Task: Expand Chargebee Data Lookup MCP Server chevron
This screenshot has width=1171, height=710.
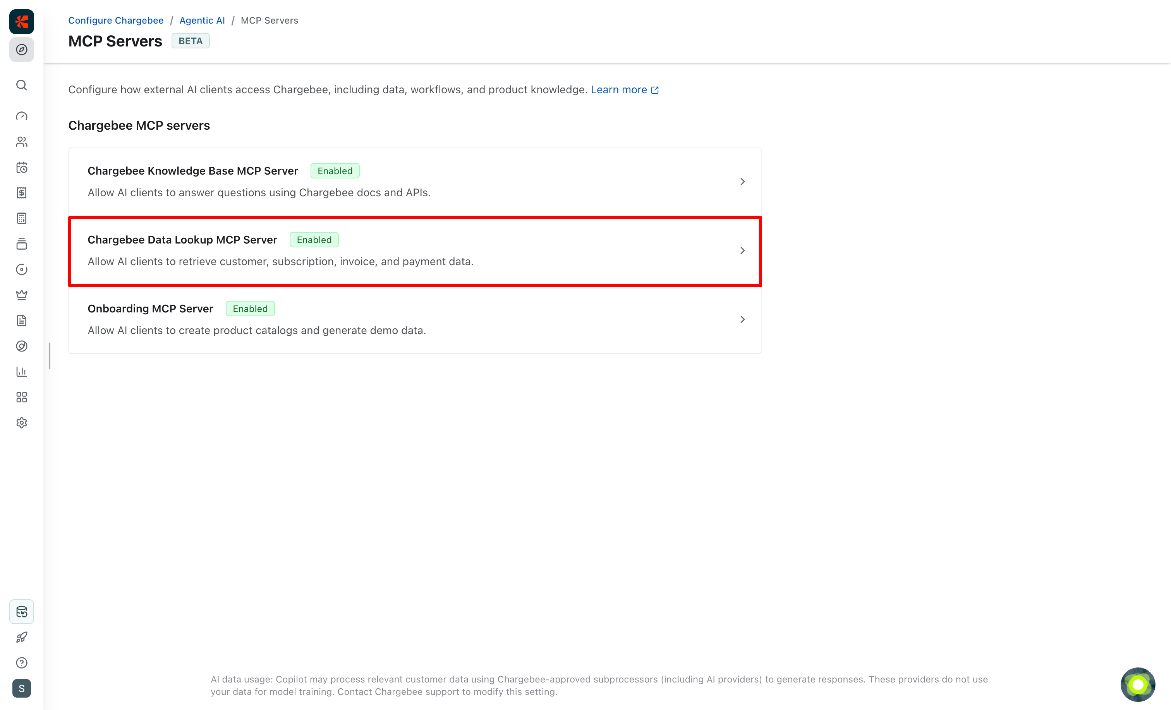Action: pyautogui.click(x=742, y=250)
